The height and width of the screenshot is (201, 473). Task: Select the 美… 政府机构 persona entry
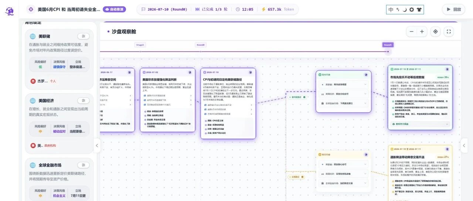(43, 146)
